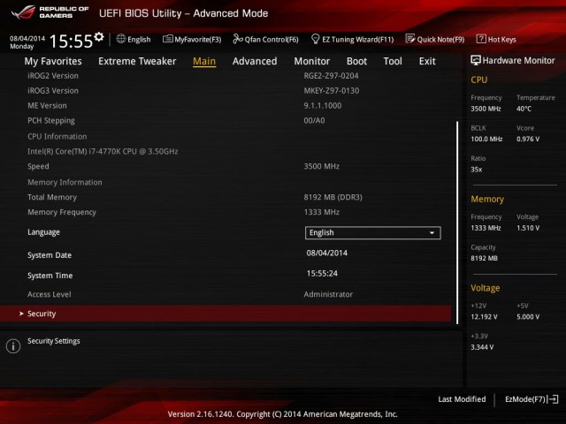Click the Total Memory 8192 MB (DDR3) value

pyautogui.click(x=333, y=197)
